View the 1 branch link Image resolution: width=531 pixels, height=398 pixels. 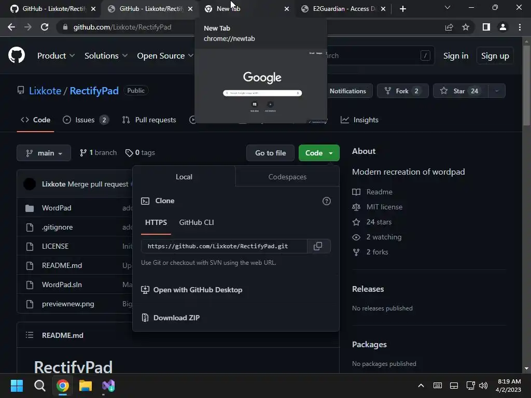(x=98, y=153)
